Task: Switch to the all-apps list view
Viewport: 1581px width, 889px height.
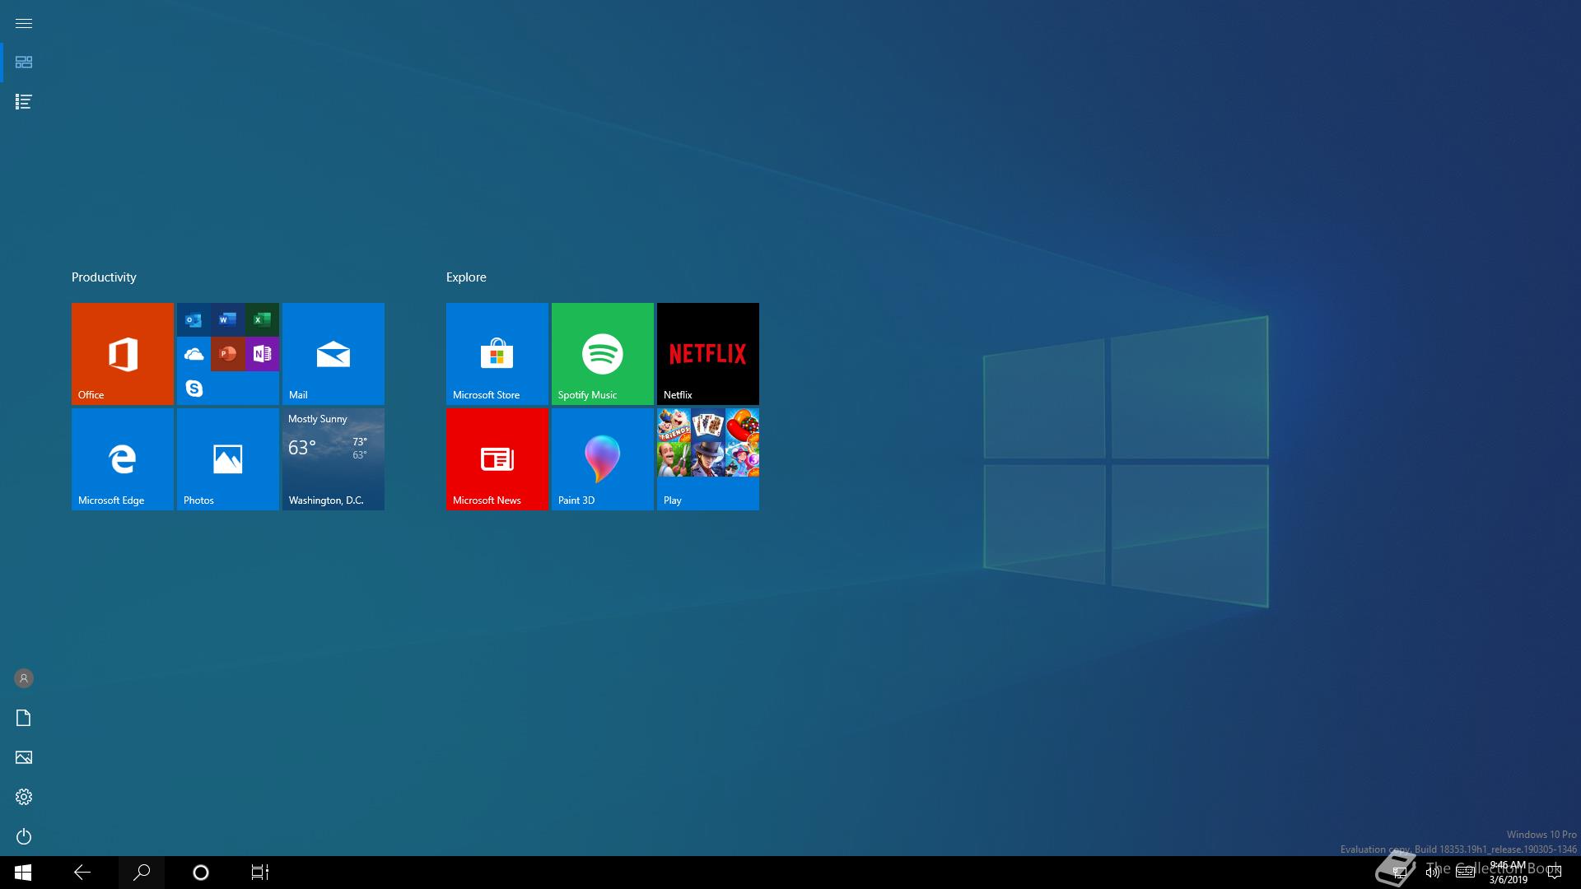Action: pyautogui.click(x=23, y=102)
